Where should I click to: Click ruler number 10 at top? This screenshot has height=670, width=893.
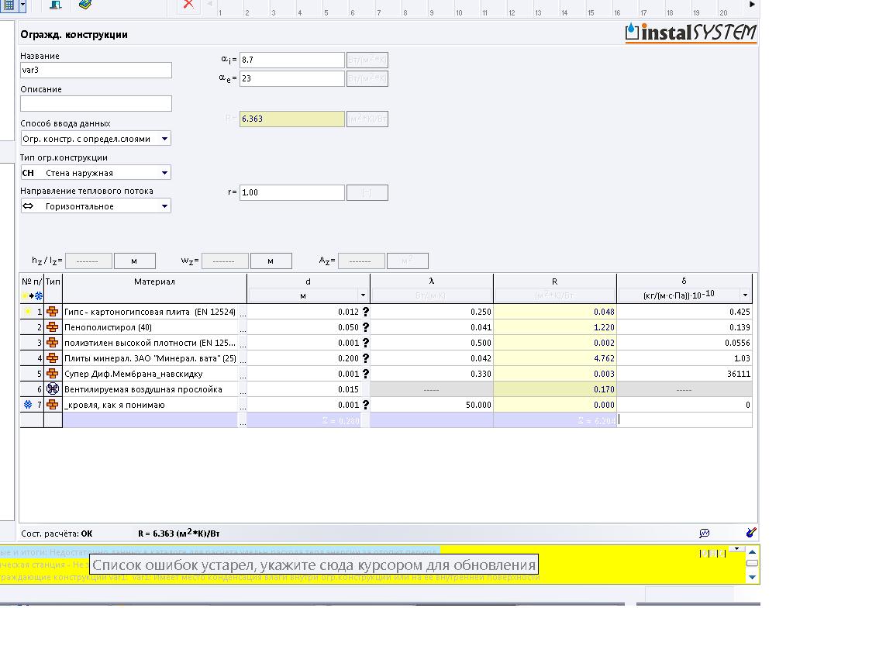459,12
